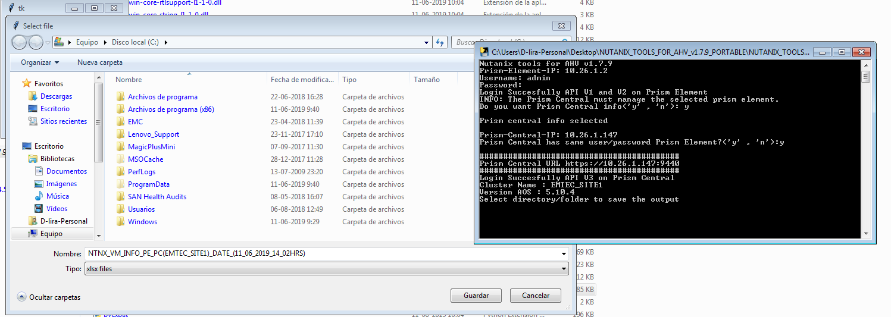Screen dimensions: 891x317
Task: Sort by the Fecha de modifica... column header
Action: pos(302,80)
